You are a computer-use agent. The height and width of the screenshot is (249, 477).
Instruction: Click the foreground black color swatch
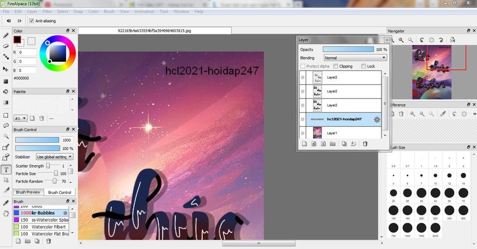coord(17,39)
